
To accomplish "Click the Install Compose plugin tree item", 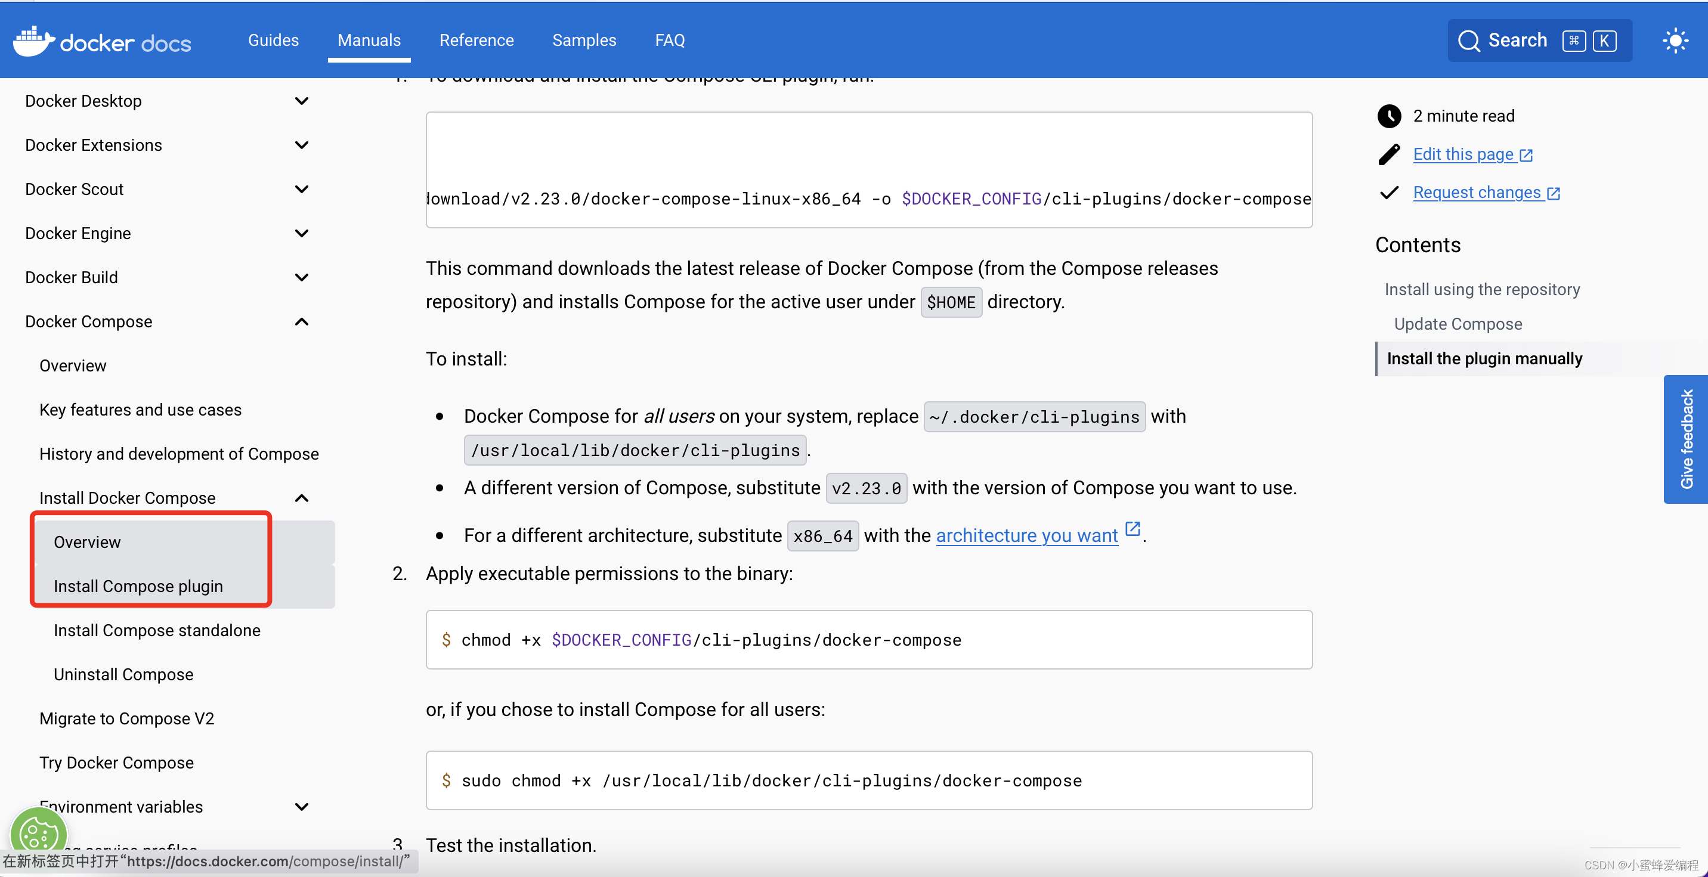I will [138, 585].
